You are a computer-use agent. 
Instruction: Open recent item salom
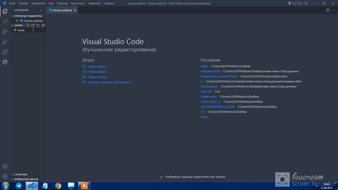pos(204,66)
